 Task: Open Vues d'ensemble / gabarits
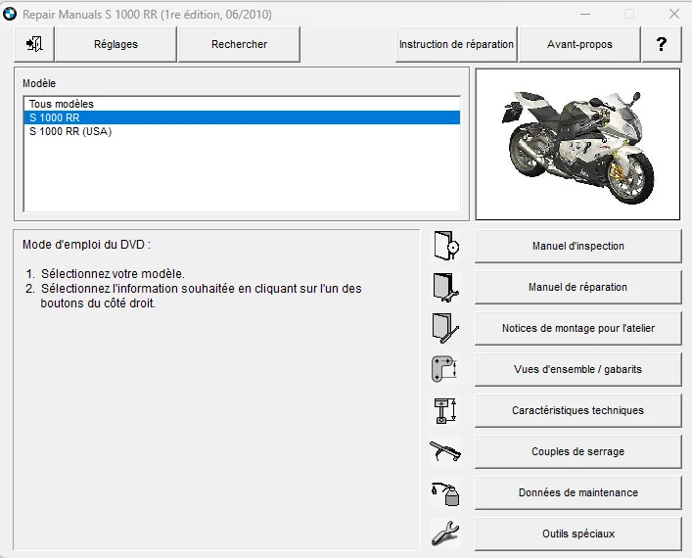coord(578,369)
